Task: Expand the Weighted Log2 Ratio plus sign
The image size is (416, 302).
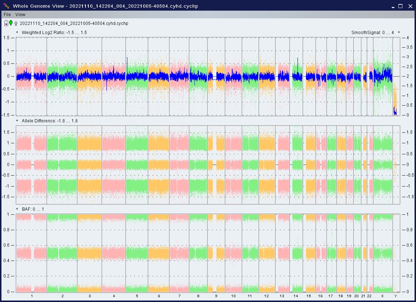Action: (17, 32)
